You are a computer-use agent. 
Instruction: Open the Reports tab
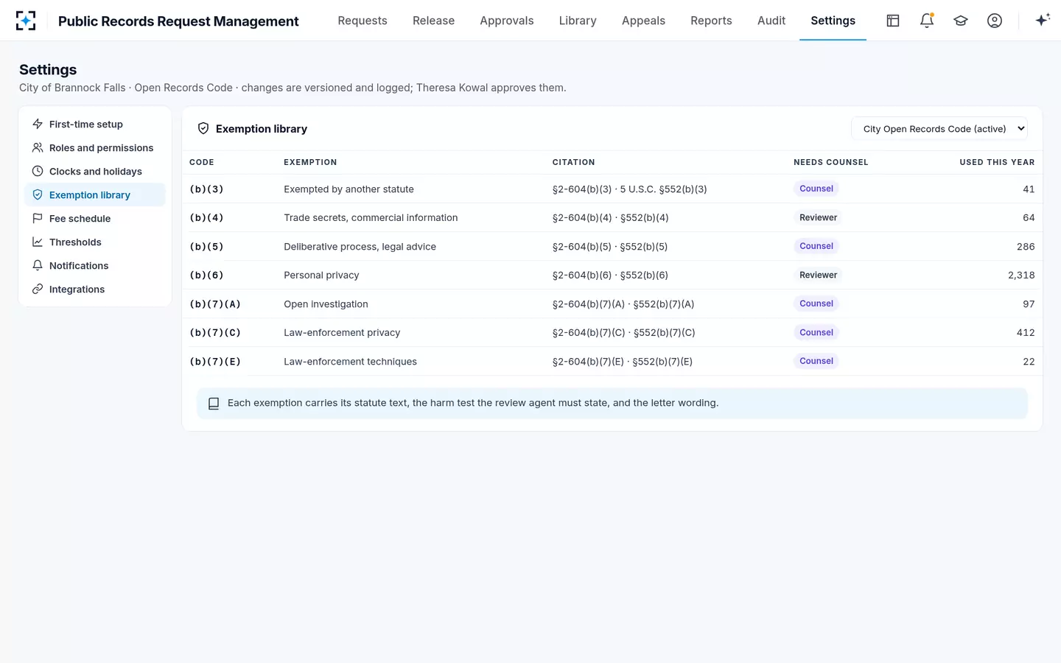[711, 21]
